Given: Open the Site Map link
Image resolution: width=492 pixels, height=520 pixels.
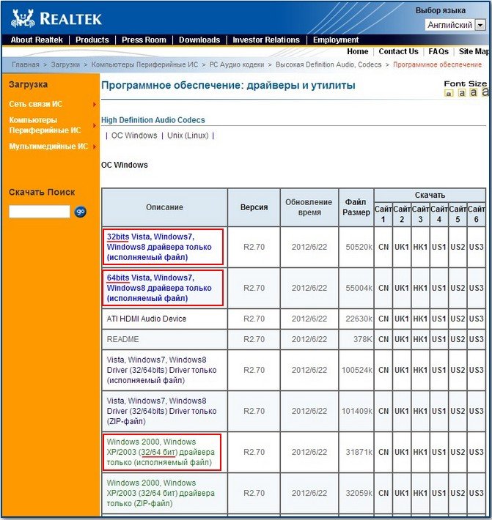Looking at the screenshot, I should coord(474,51).
